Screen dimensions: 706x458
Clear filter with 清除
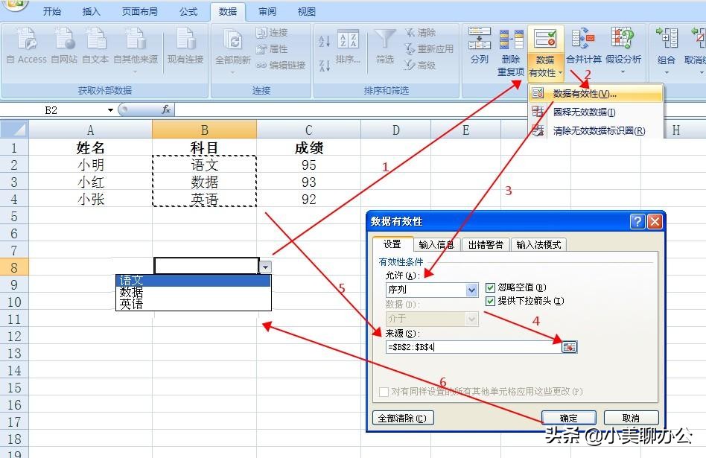click(x=419, y=33)
